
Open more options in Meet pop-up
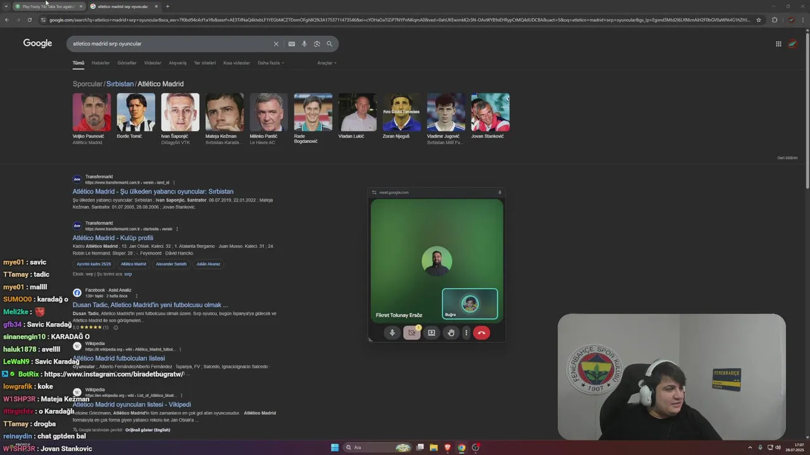(x=466, y=332)
